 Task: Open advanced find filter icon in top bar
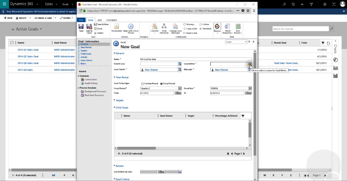pyautogui.click(x=311, y=4)
